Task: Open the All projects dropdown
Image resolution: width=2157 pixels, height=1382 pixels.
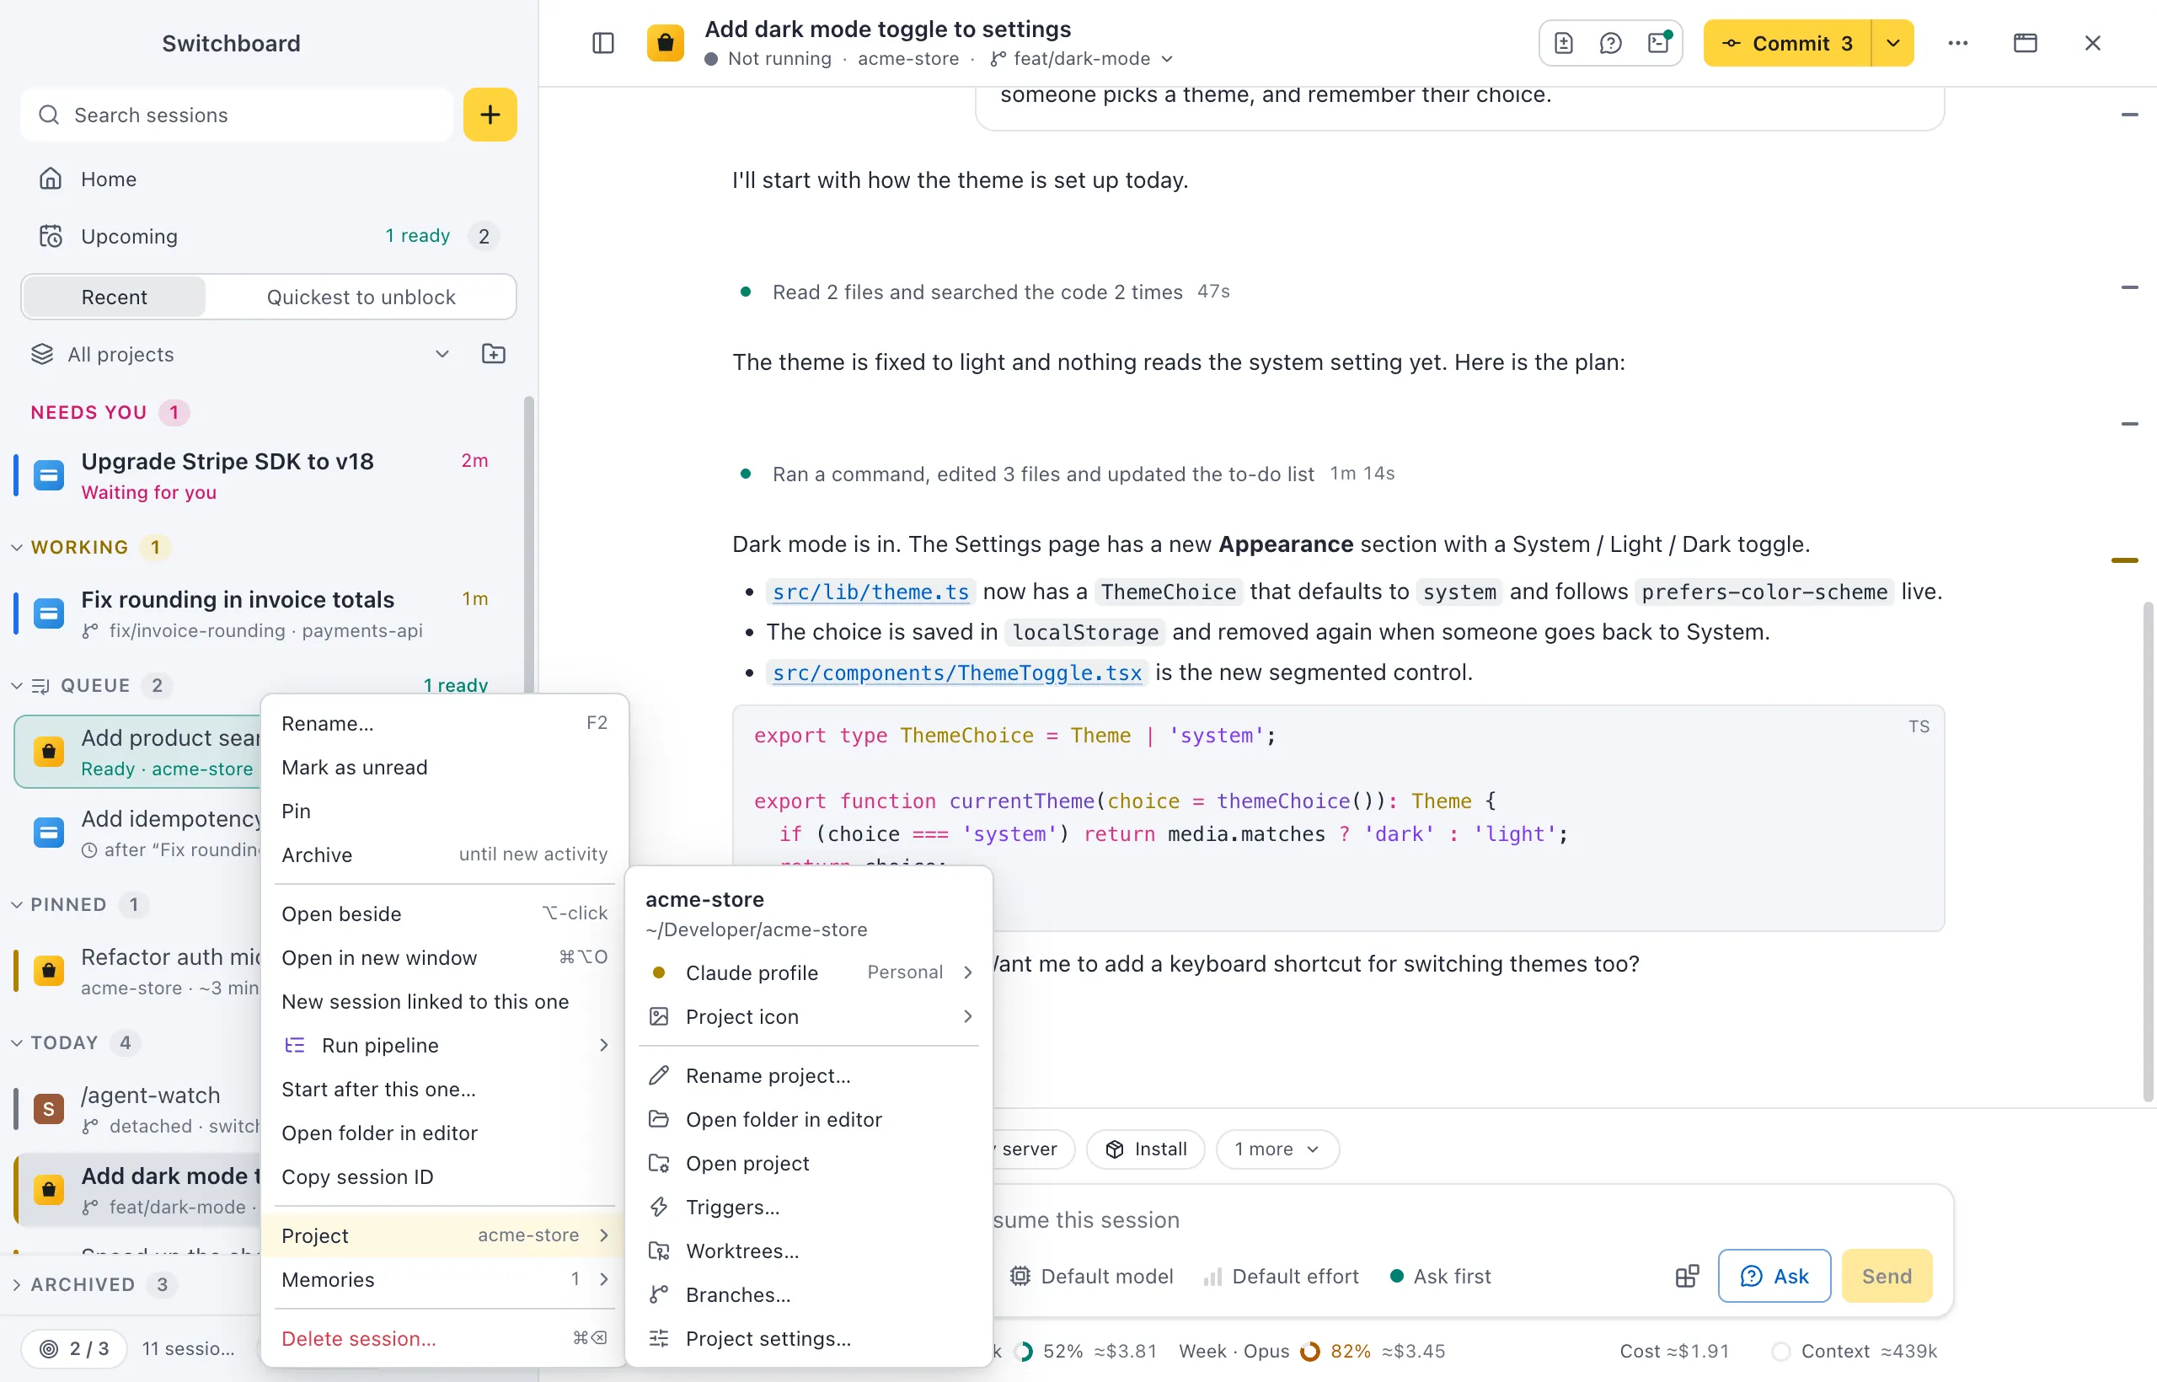Action: coord(240,355)
